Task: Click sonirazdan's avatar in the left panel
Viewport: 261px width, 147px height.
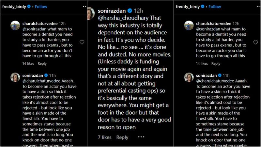Action: point(16,77)
